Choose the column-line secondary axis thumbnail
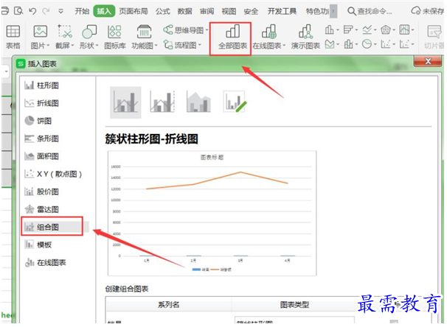The height and width of the screenshot is (327, 447). (x=162, y=102)
